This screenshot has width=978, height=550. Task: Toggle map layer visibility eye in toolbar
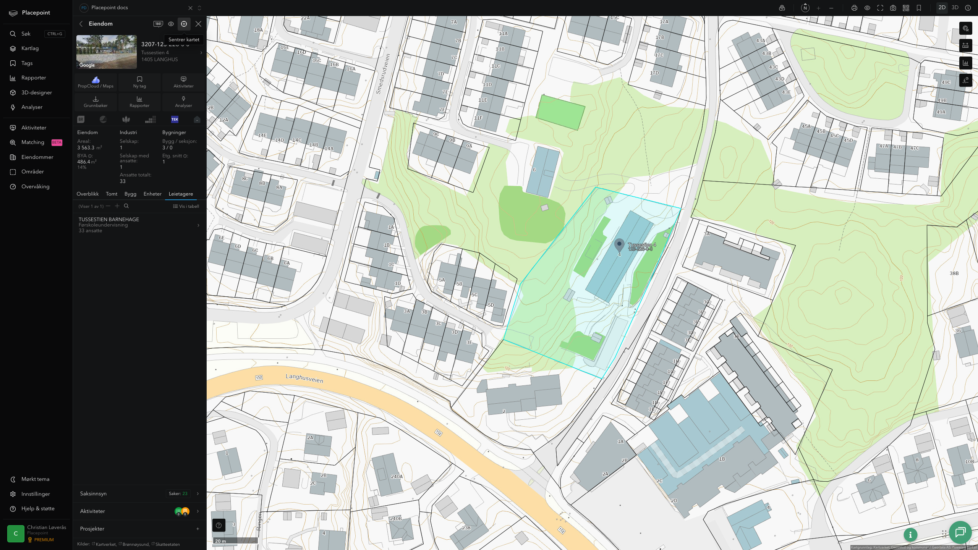(x=867, y=8)
